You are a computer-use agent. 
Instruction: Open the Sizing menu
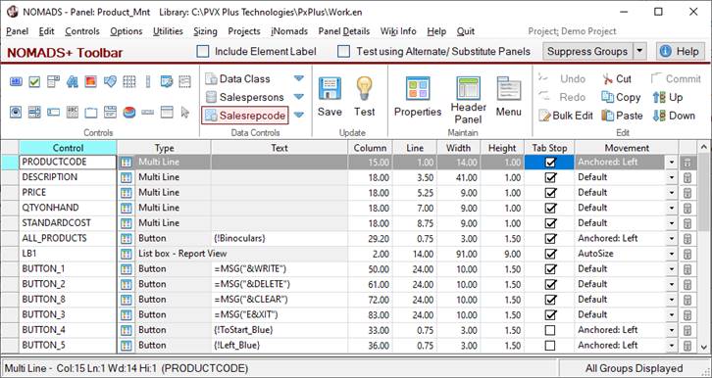(205, 31)
